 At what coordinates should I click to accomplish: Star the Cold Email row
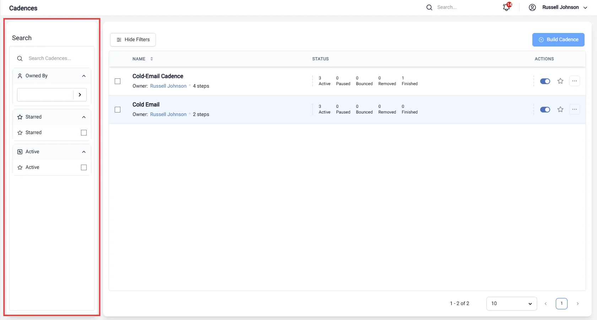pos(560,109)
